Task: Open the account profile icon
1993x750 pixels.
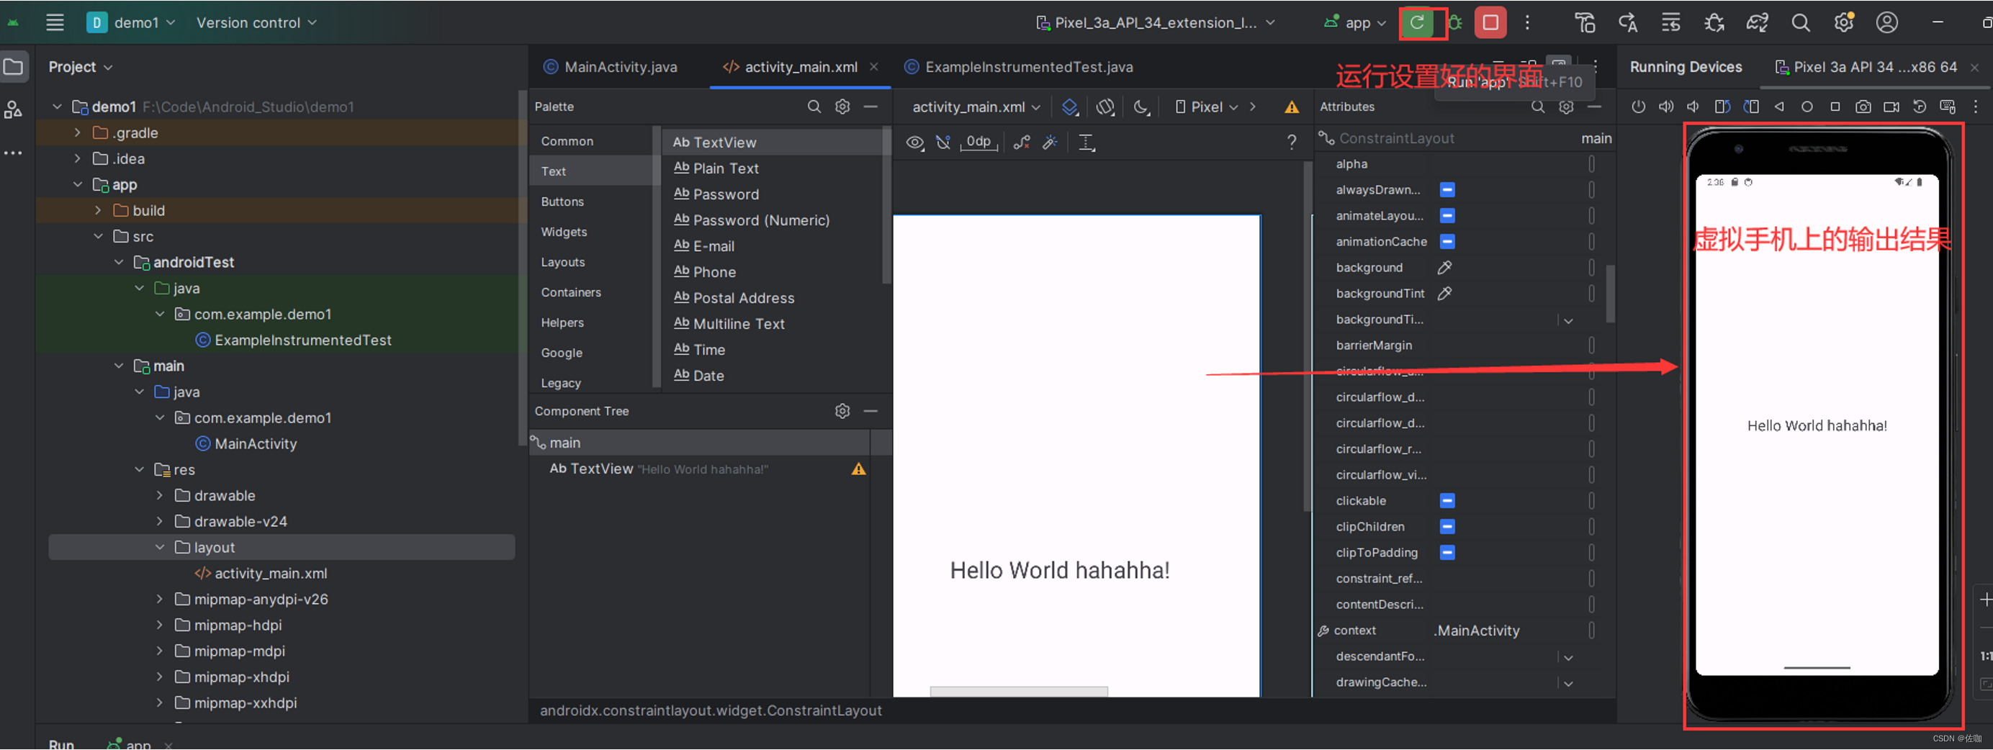Action: (1887, 22)
